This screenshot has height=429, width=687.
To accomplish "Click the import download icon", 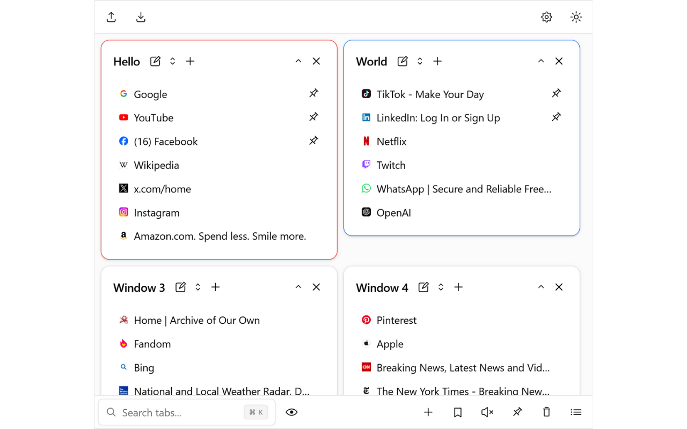I will click(141, 17).
